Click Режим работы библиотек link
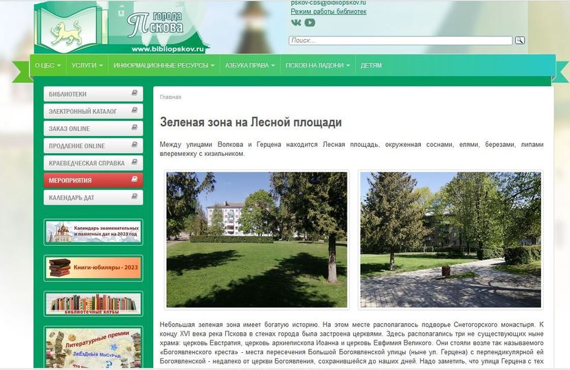This screenshot has height=370, width=570. 328,12
